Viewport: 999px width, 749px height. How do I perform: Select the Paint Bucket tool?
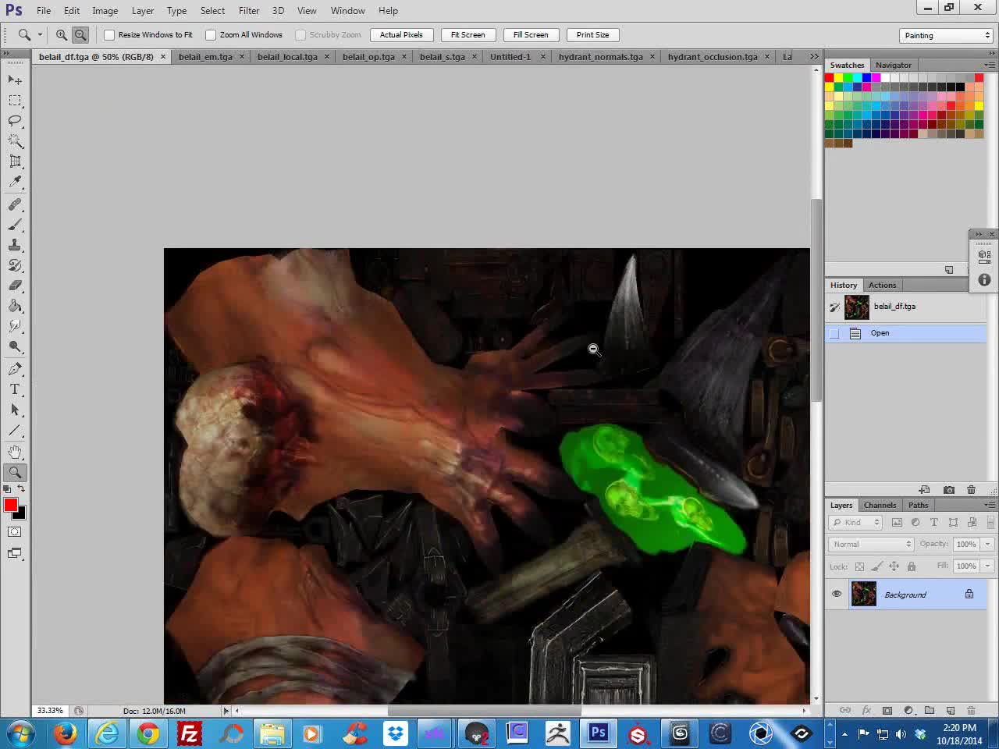tap(15, 306)
